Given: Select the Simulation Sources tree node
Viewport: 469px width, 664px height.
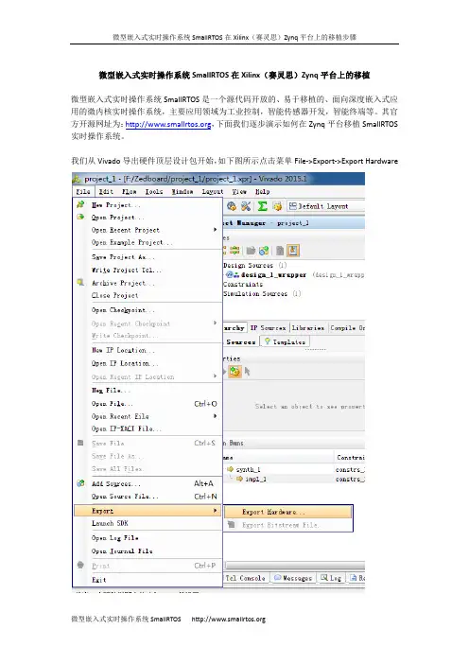Looking at the screenshot, I should point(255,293).
